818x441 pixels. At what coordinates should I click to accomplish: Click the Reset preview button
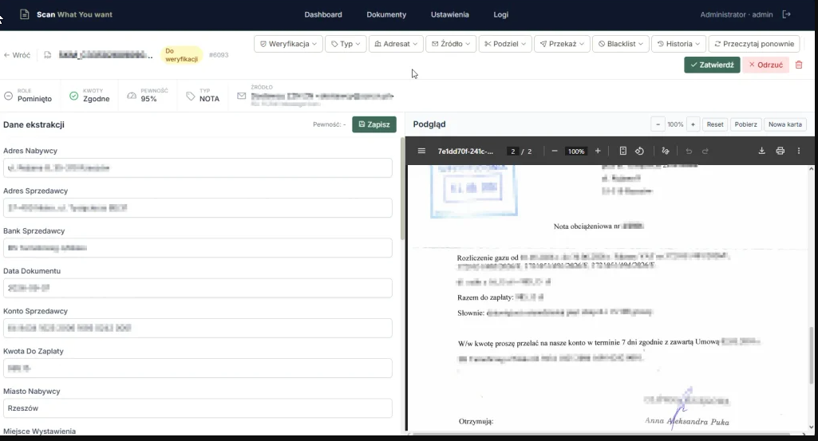pos(715,124)
